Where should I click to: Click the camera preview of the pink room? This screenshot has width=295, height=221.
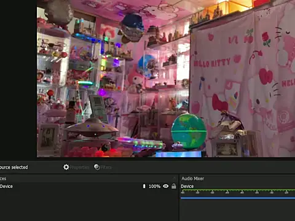[x=166, y=79]
